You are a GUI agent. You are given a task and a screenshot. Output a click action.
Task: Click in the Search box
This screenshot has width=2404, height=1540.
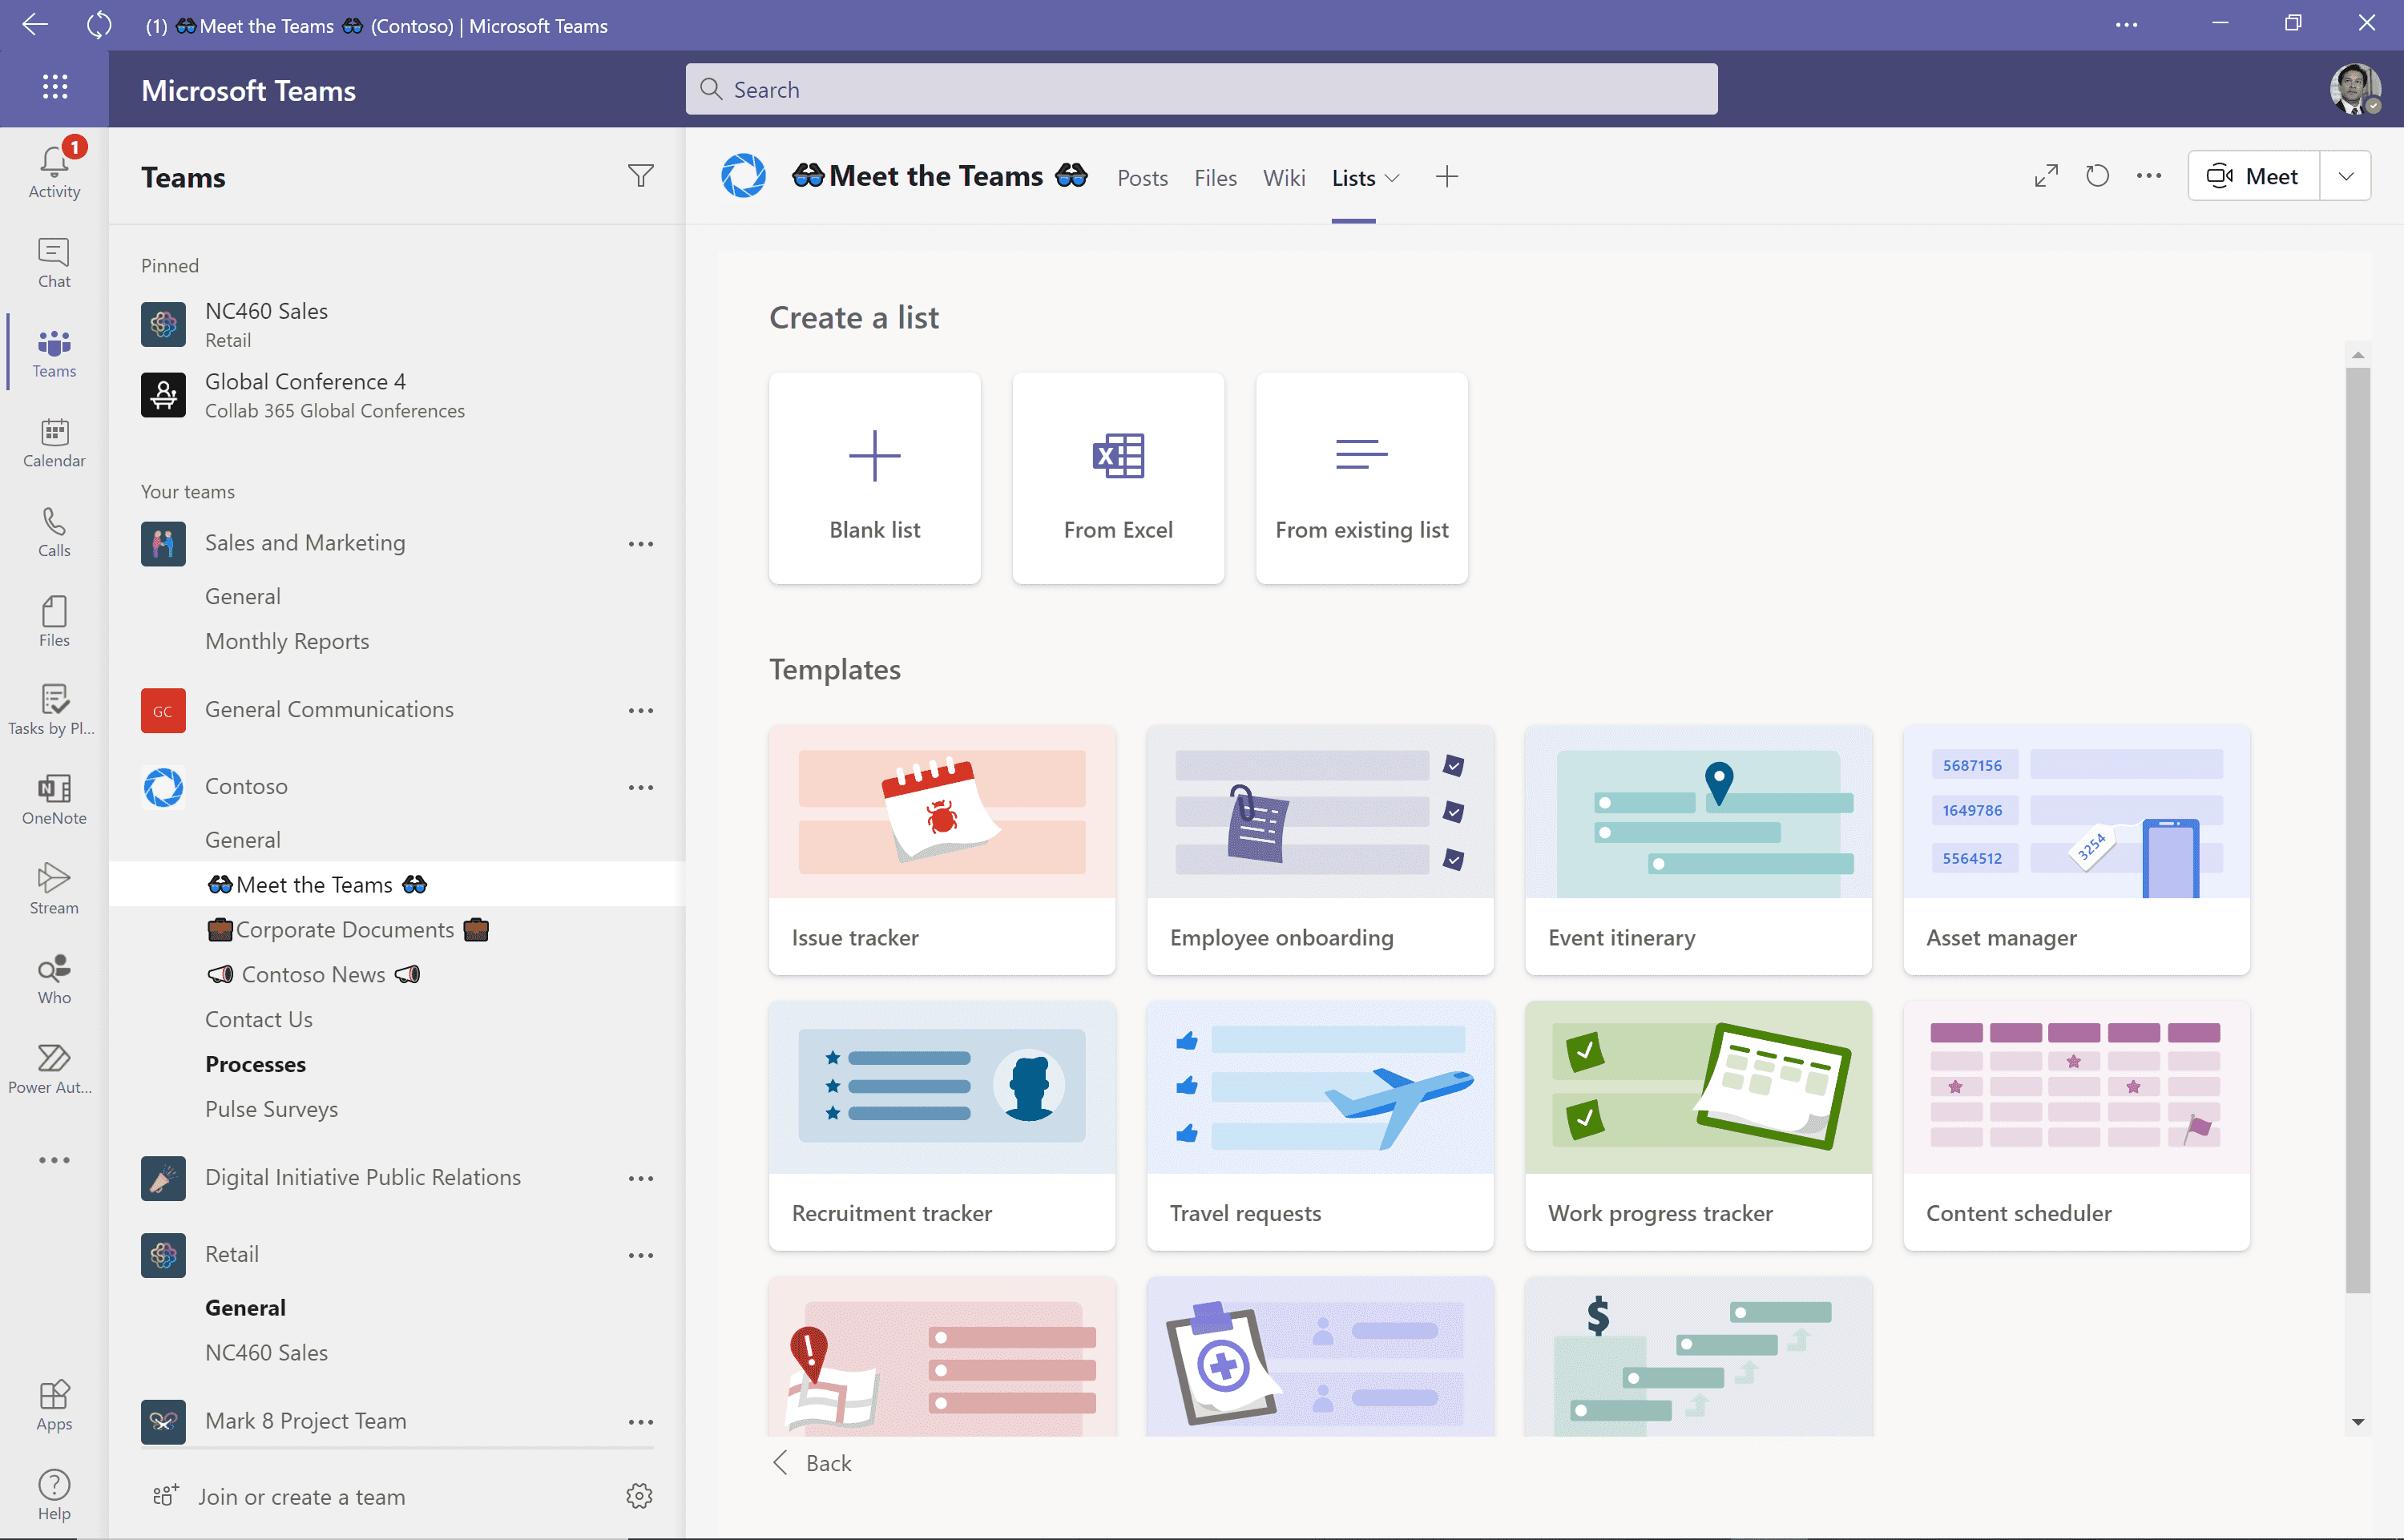1200,89
